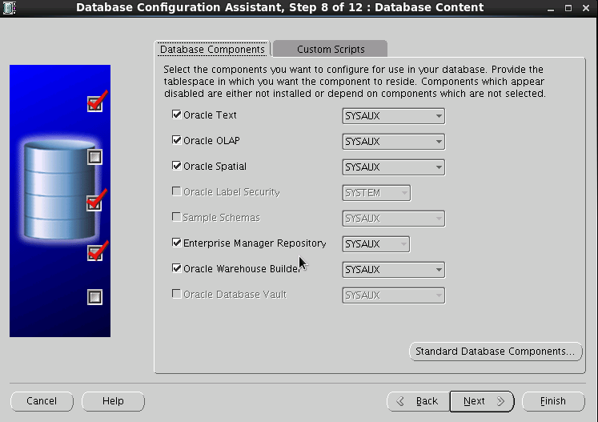
Task: Maximize the Database Configuration Assistant window
Action: point(568,8)
